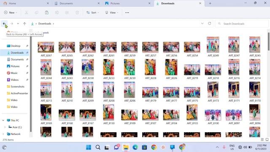Click the Share toolbar icon

tap(67, 13)
